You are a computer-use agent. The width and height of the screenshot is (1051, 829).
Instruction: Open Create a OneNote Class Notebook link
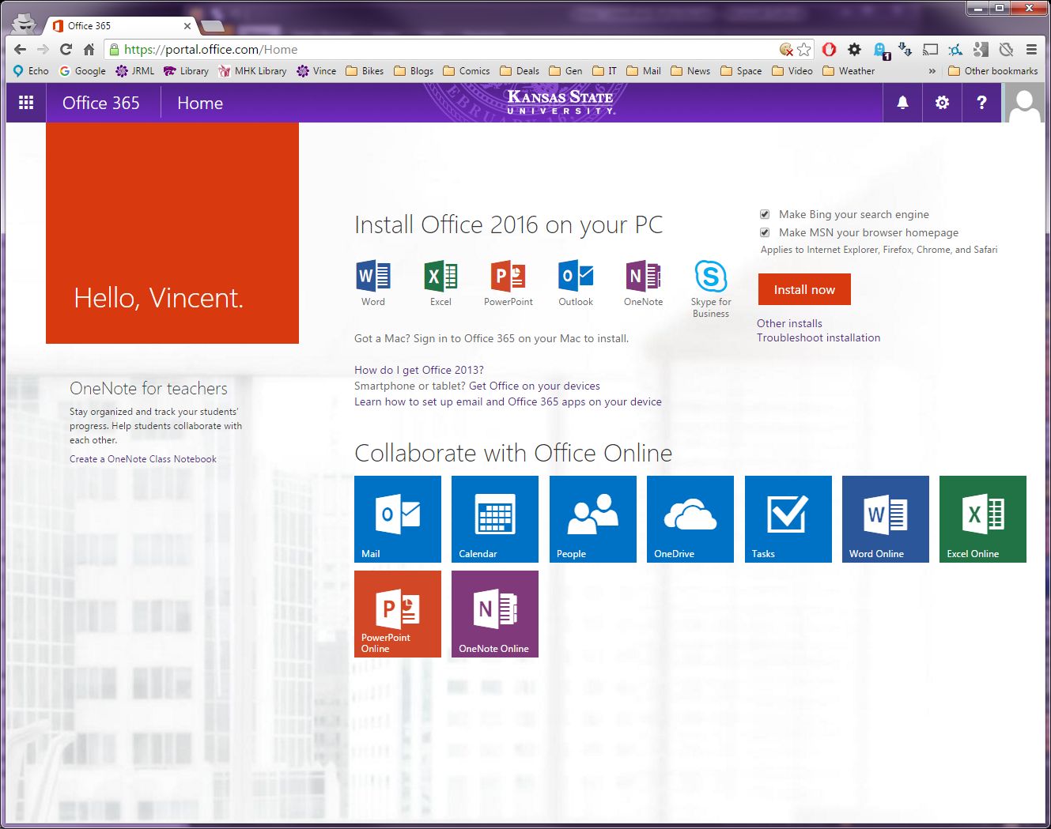(143, 459)
